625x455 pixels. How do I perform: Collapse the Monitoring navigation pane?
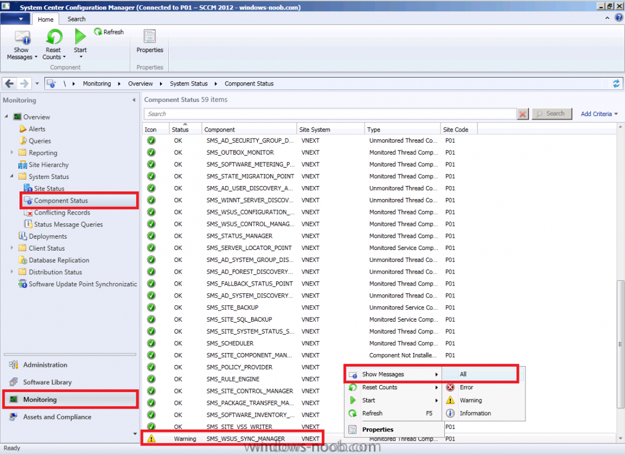coord(134,100)
